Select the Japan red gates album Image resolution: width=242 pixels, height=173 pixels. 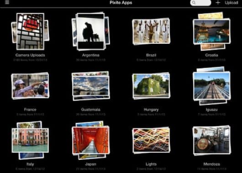(91, 140)
